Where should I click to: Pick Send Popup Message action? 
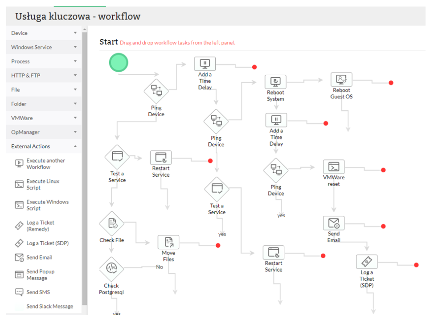(40, 275)
